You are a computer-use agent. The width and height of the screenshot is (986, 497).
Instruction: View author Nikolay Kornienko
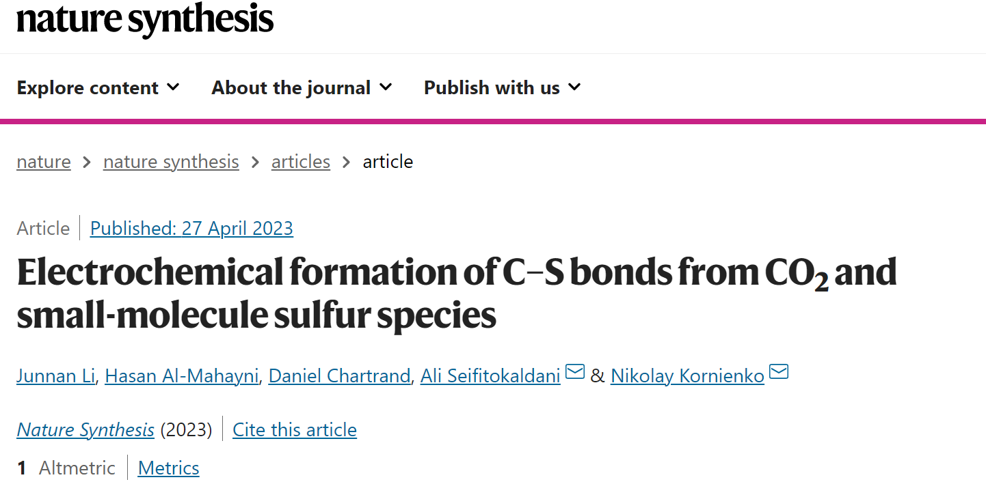687,375
